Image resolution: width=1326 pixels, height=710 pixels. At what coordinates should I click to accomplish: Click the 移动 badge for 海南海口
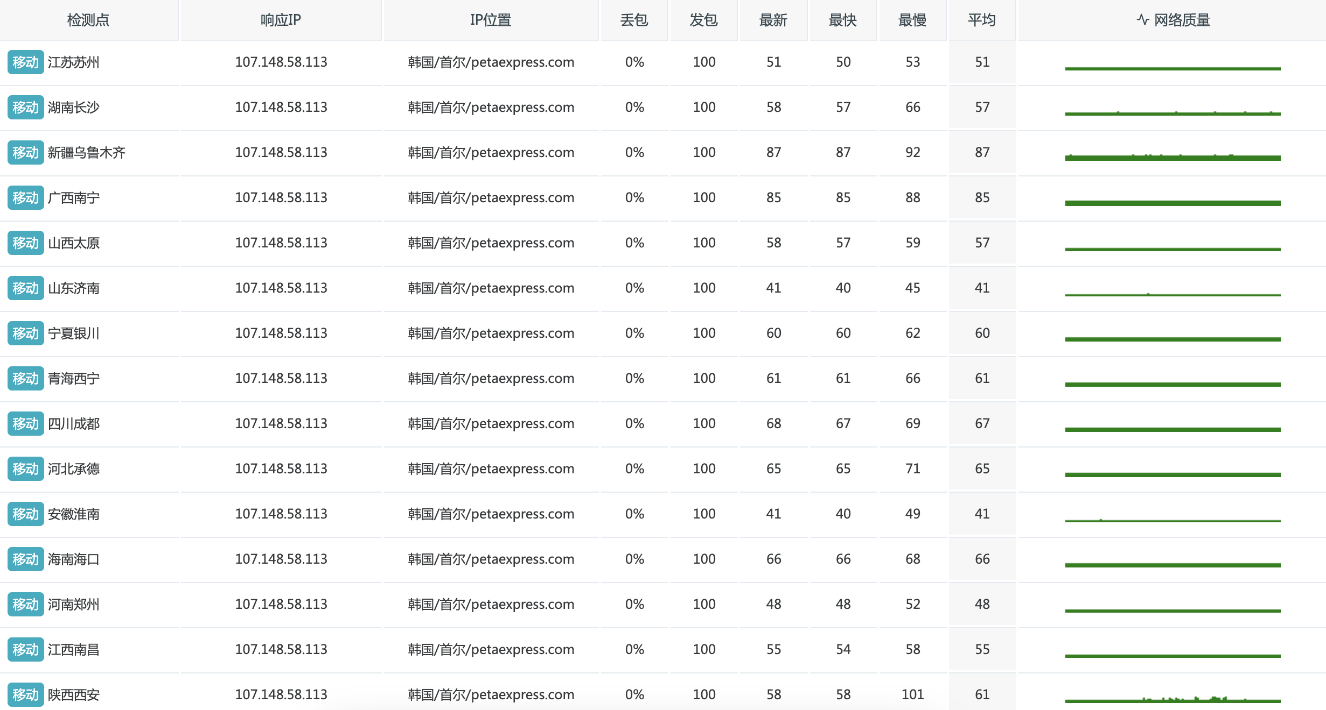25,559
